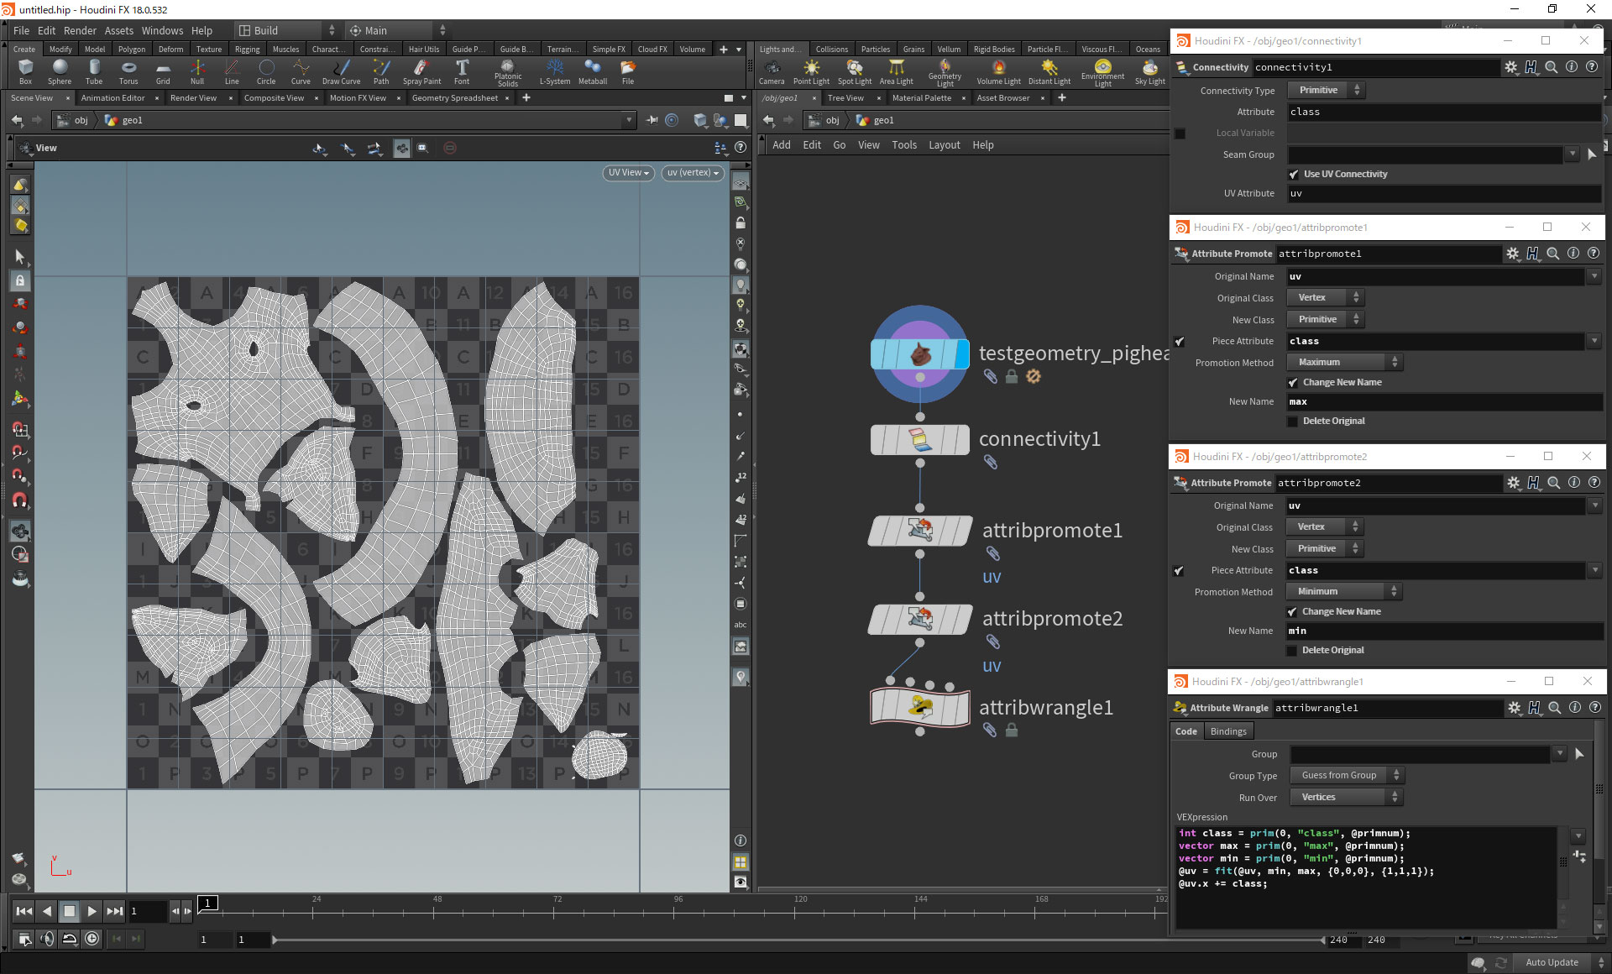Image resolution: width=1612 pixels, height=974 pixels.
Task: Select the Sphere shelf tool
Action: pos(60,71)
